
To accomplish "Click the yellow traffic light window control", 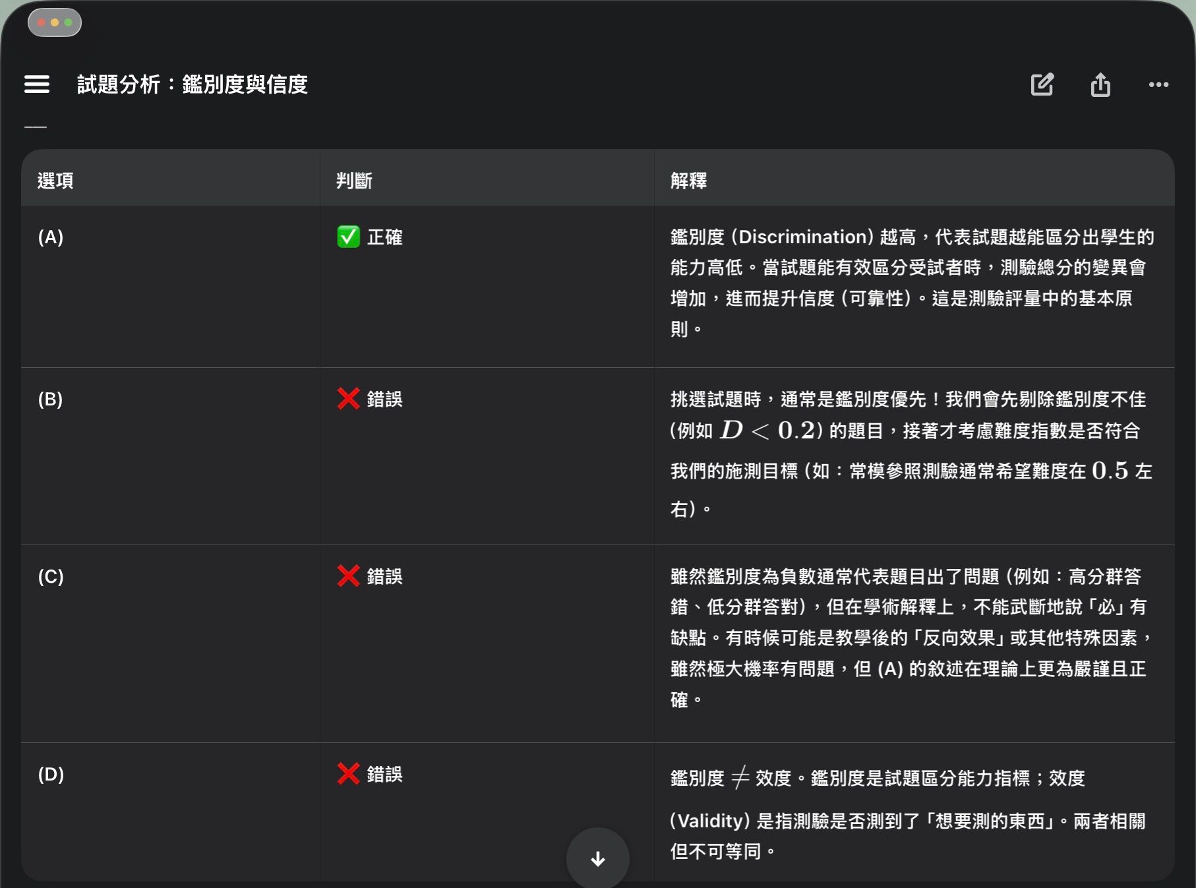I will (x=55, y=22).
